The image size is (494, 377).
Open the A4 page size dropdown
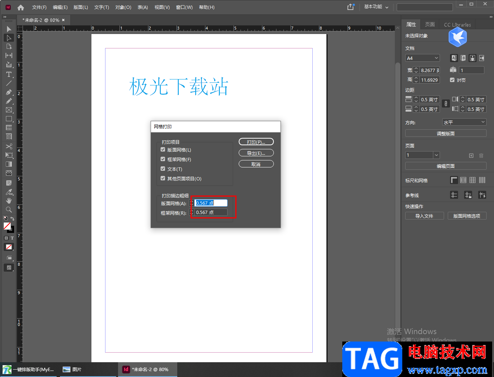[x=422, y=58]
